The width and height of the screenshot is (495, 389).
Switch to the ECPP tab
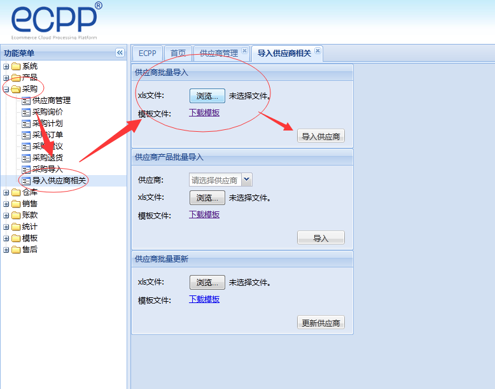pyautogui.click(x=148, y=53)
